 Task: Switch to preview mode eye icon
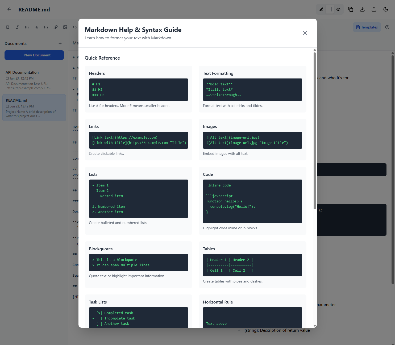pos(338,9)
